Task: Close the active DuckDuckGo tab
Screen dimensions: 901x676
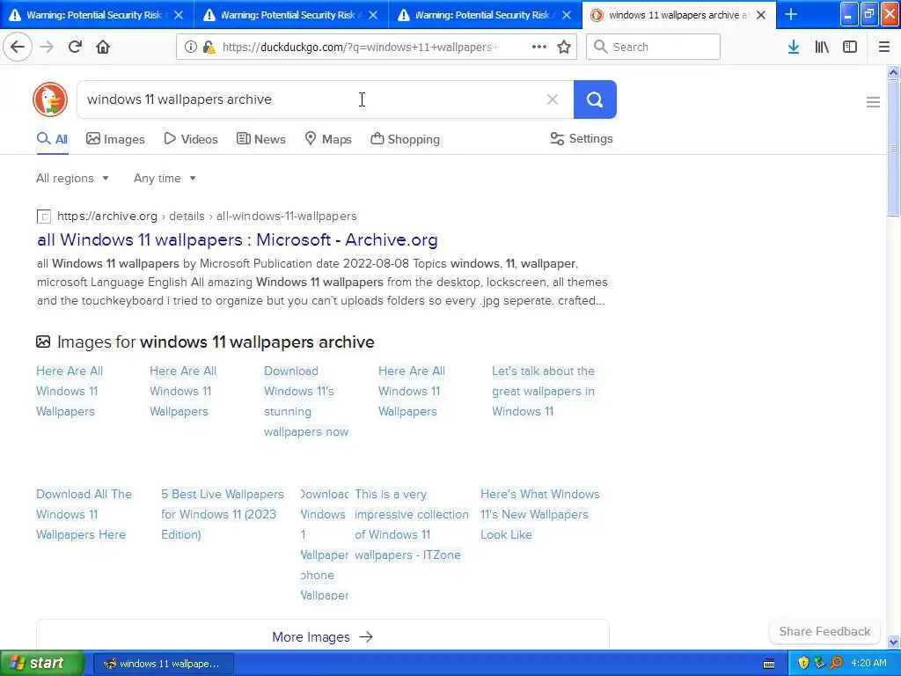Action: point(761,15)
